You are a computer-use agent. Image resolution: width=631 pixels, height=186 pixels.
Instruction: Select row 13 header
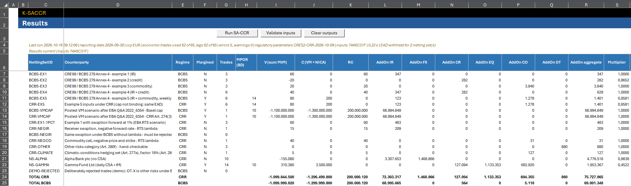click(x=4, y=110)
